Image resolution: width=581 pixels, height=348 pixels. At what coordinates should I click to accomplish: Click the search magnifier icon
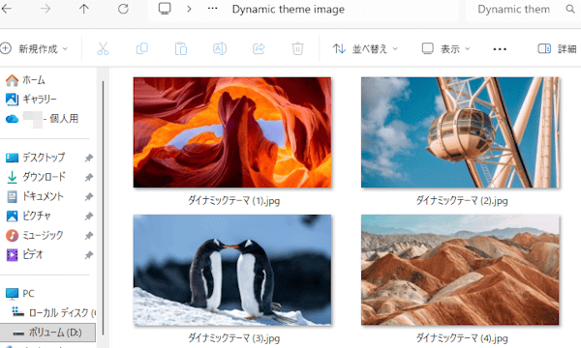coord(570,9)
